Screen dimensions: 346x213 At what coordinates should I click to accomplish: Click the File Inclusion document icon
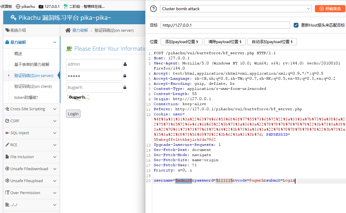pyautogui.click(x=7, y=157)
